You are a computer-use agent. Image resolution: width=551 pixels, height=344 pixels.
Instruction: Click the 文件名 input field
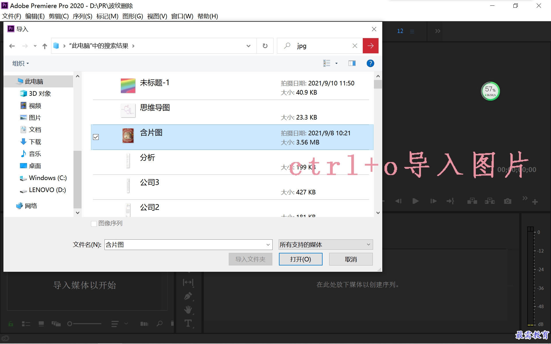185,245
